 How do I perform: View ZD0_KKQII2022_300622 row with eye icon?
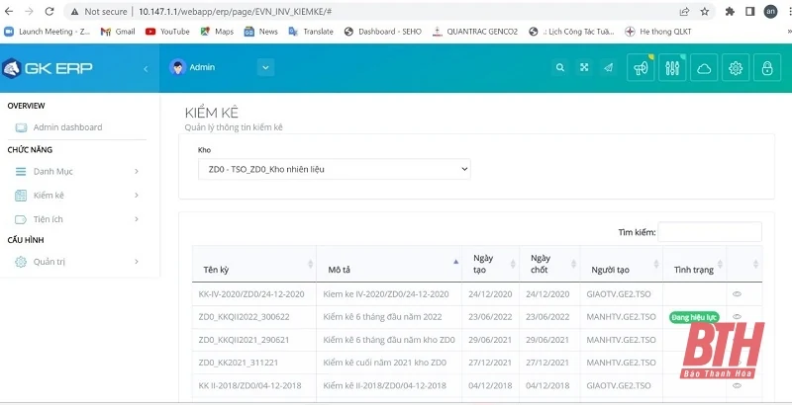coord(737,316)
